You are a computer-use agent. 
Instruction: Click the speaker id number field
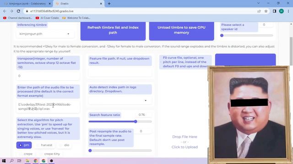[266, 25]
